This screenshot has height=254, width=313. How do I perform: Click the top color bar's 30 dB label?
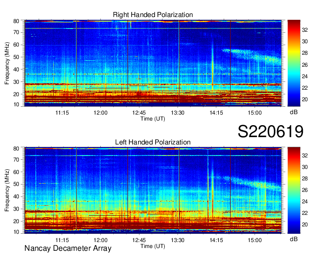point(305,41)
